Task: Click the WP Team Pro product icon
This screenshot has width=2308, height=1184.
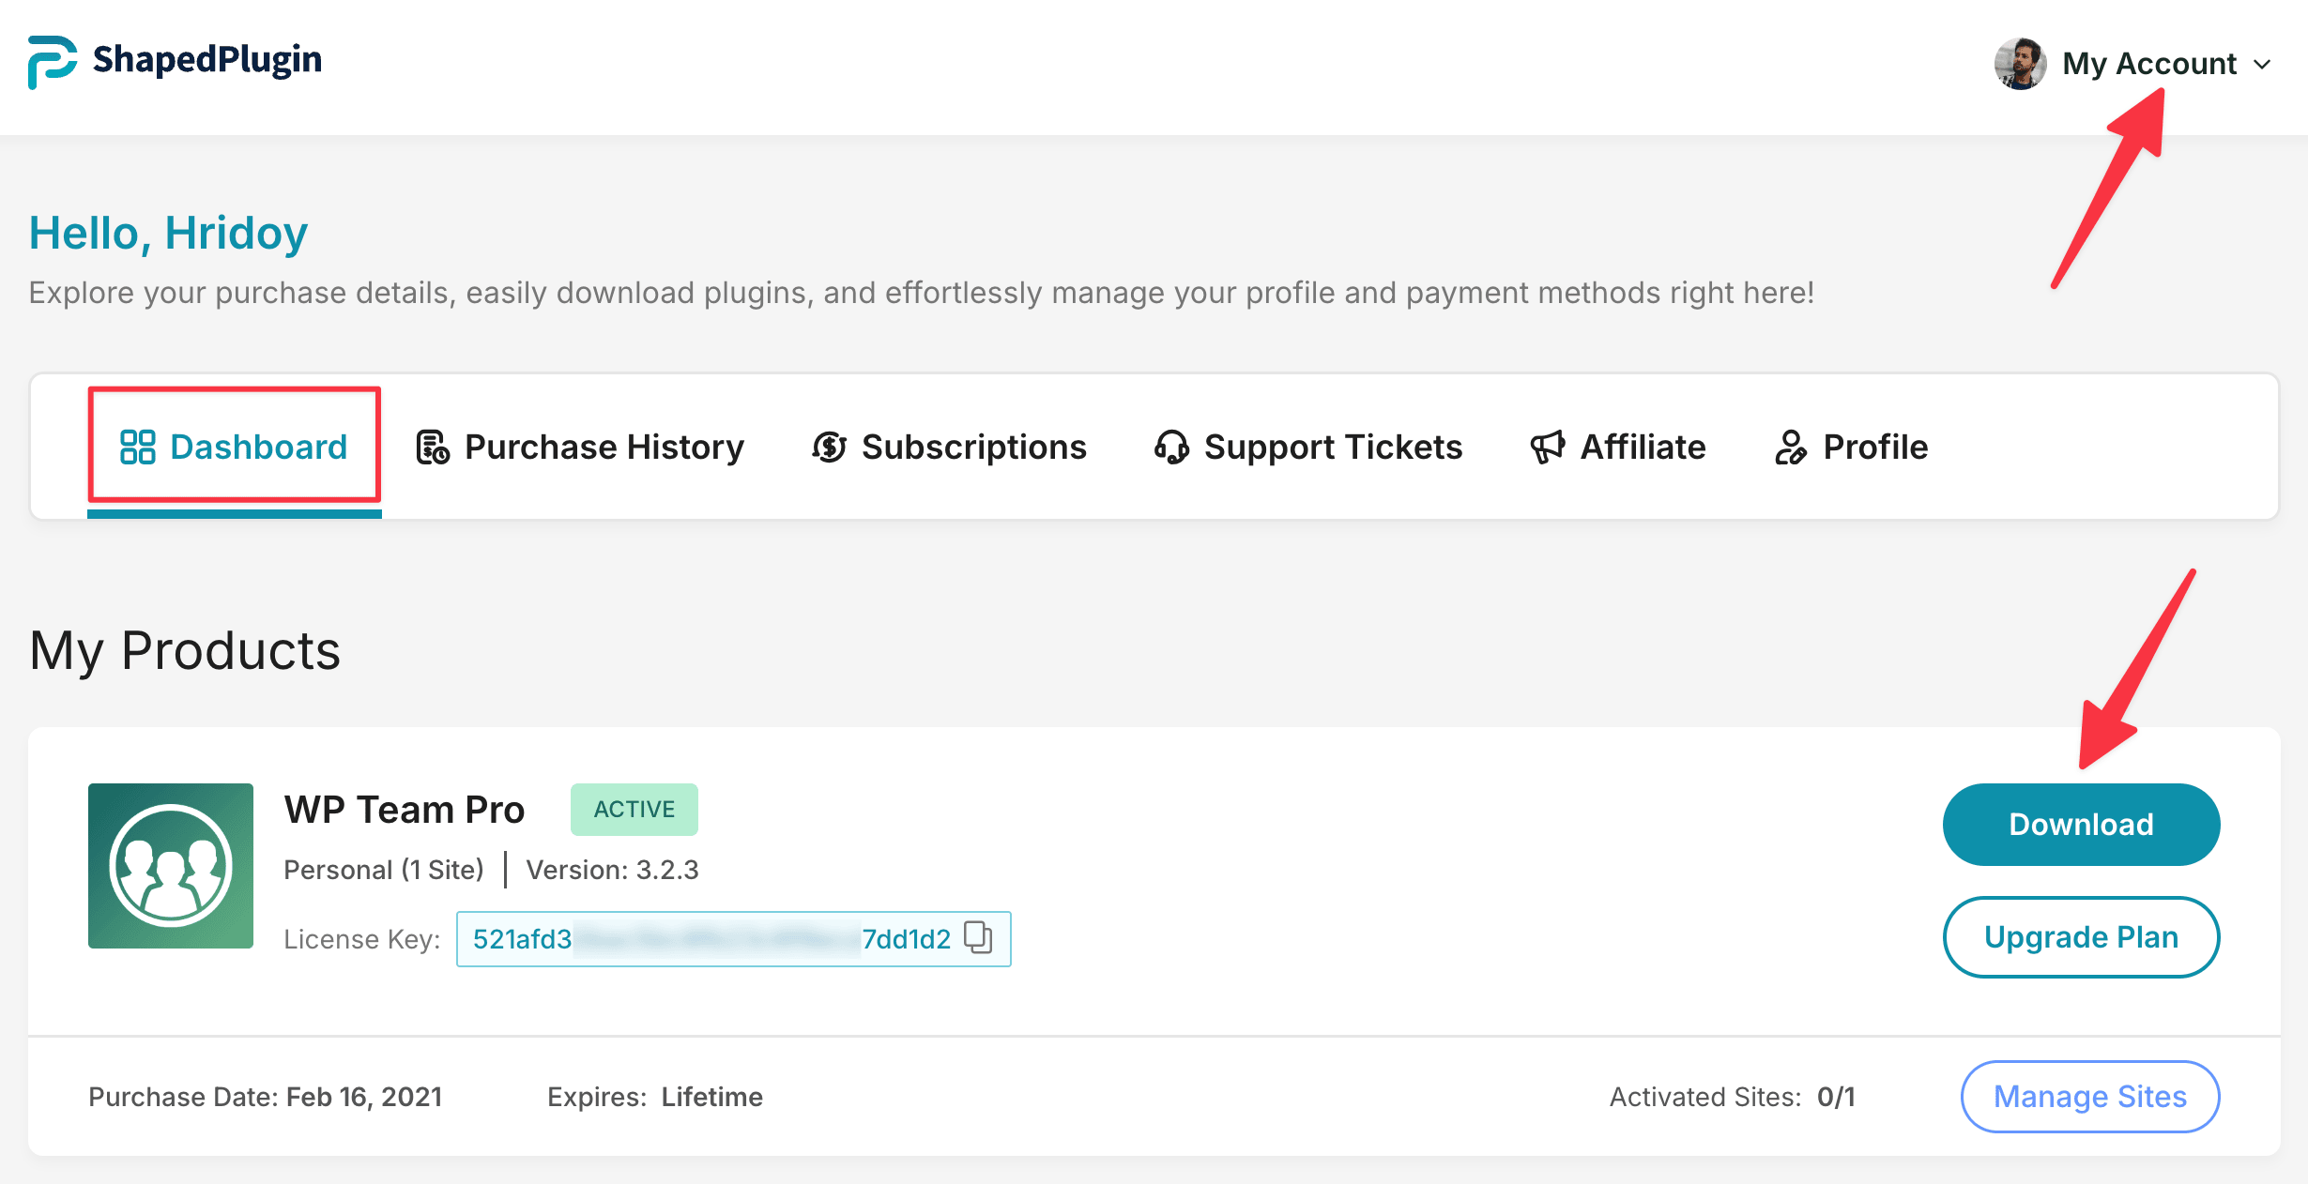Action: 170,865
